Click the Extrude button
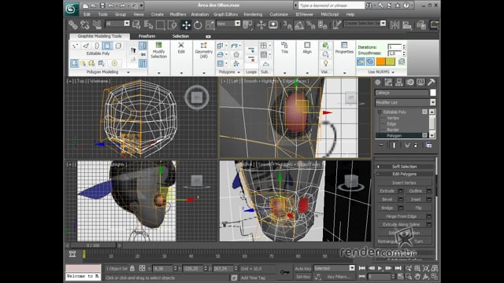504x283 pixels. pos(387,191)
